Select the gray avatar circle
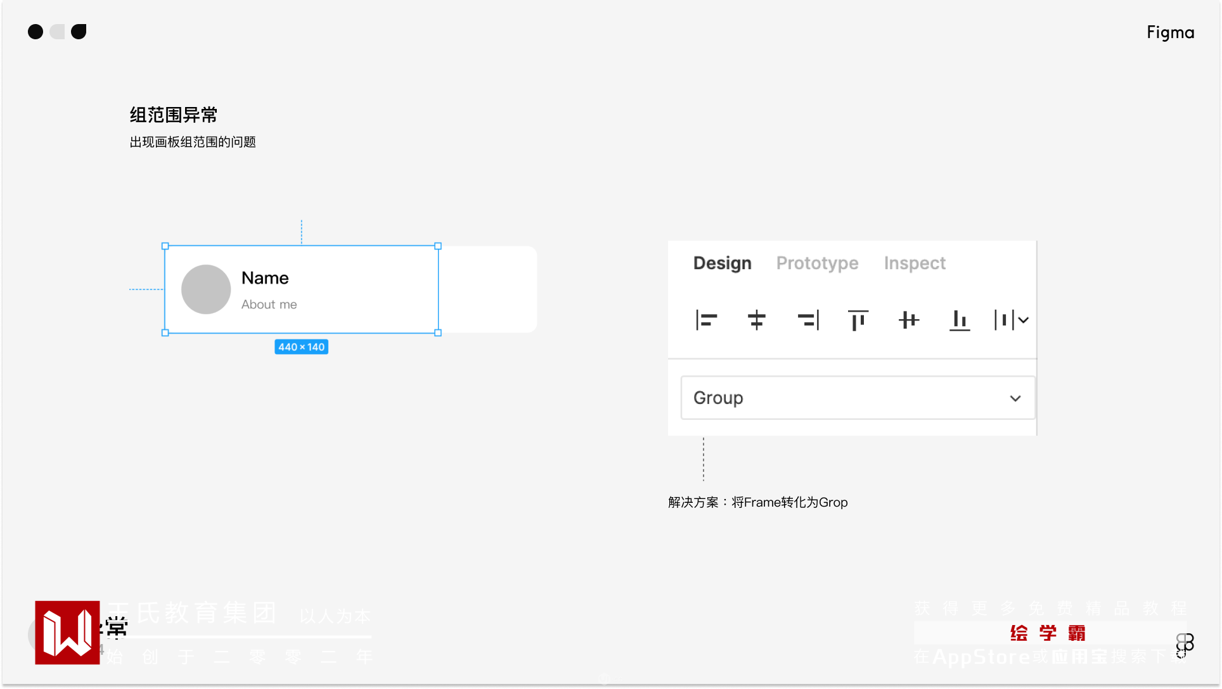 [x=206, y=289]
